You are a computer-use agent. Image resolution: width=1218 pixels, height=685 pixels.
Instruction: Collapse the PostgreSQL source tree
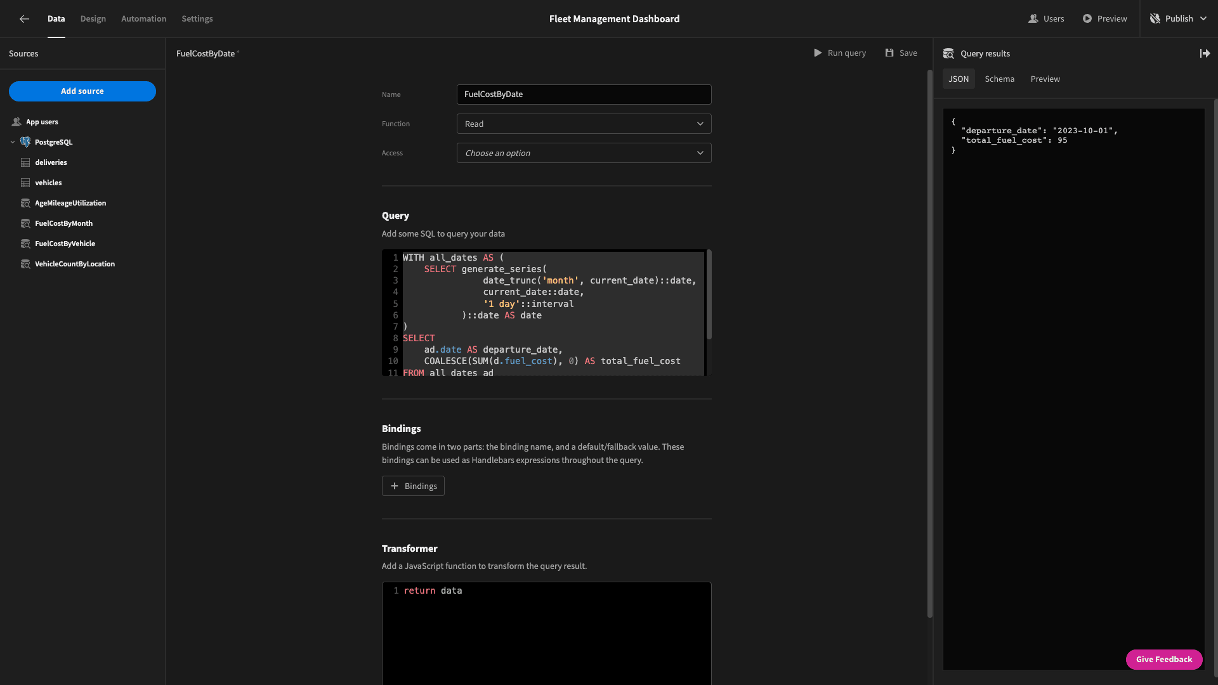point(13,142)
